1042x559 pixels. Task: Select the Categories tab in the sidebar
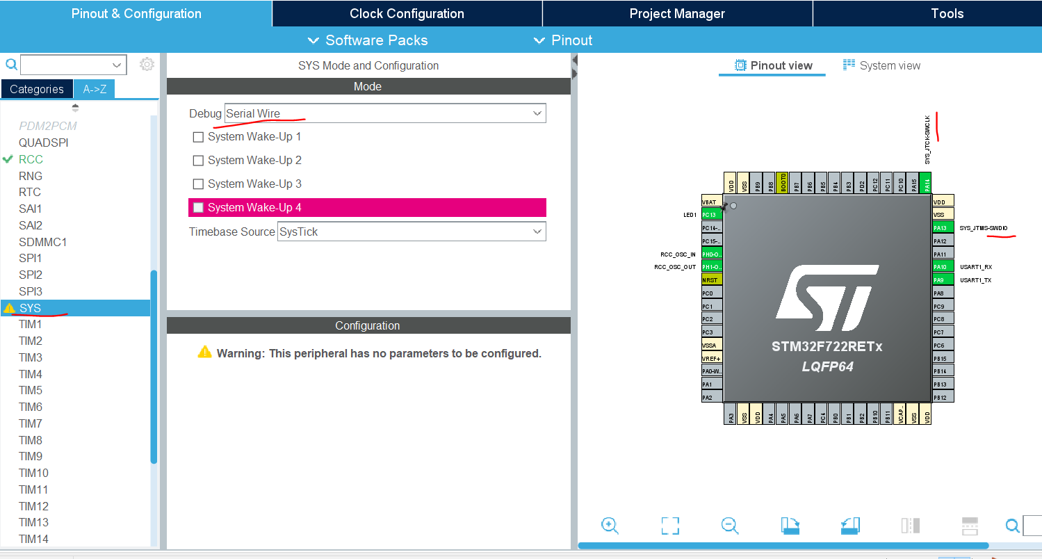(36, 89)
